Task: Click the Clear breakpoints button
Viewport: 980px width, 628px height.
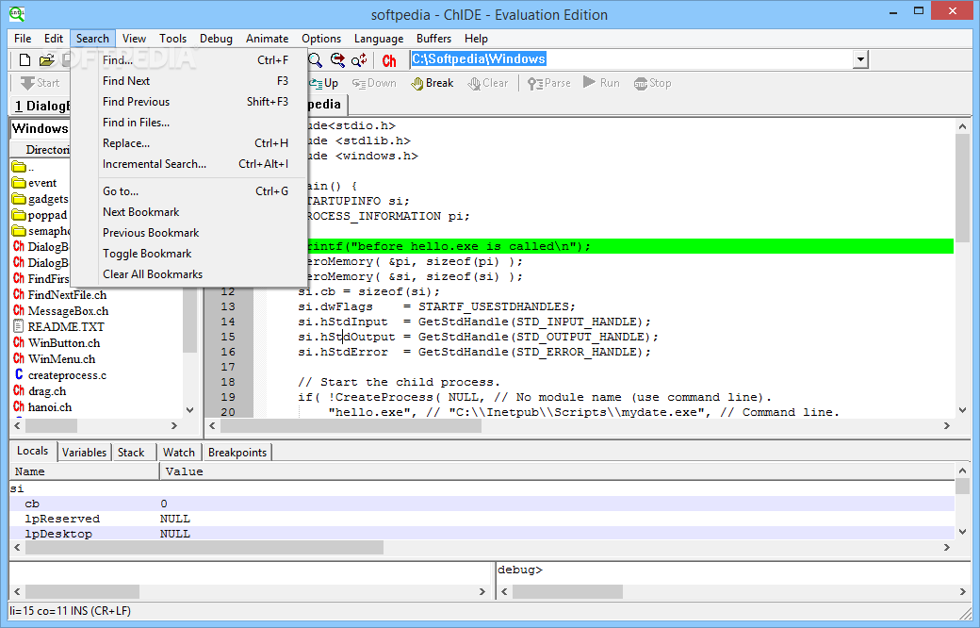Action: [488, 83]
